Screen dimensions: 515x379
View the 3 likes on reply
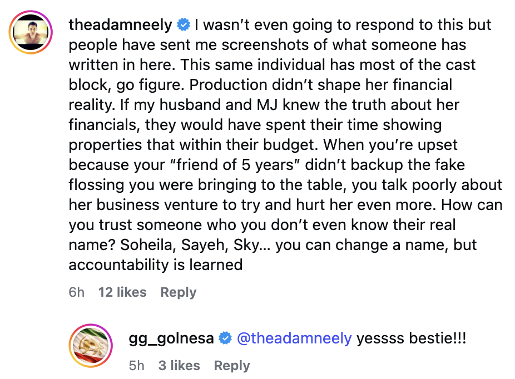point(179,365)
